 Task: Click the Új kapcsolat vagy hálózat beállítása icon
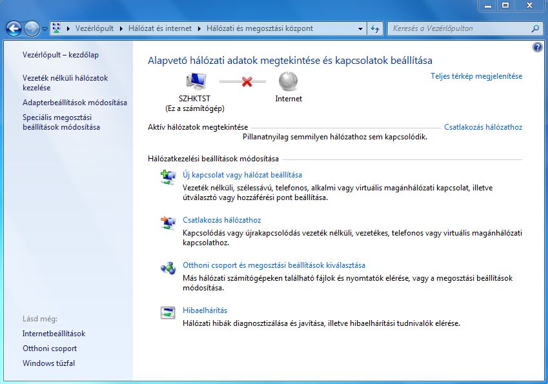168,177
